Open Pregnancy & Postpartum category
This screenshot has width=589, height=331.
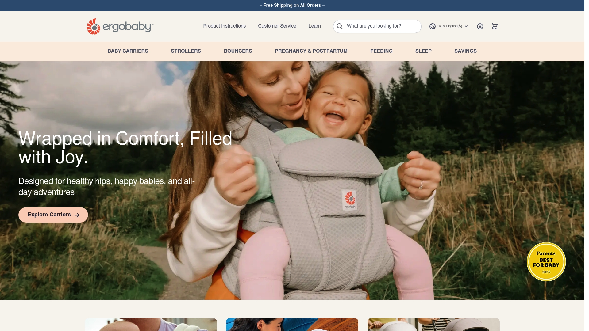click(311, 51)
